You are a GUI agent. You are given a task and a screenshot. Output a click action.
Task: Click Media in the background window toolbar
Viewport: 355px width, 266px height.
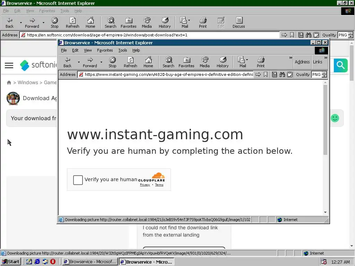coord(147,23)
